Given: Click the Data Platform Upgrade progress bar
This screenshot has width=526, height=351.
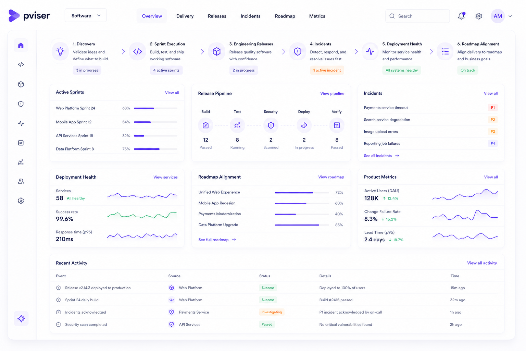Looking at the screenshot, I should [x=302, y=225].
